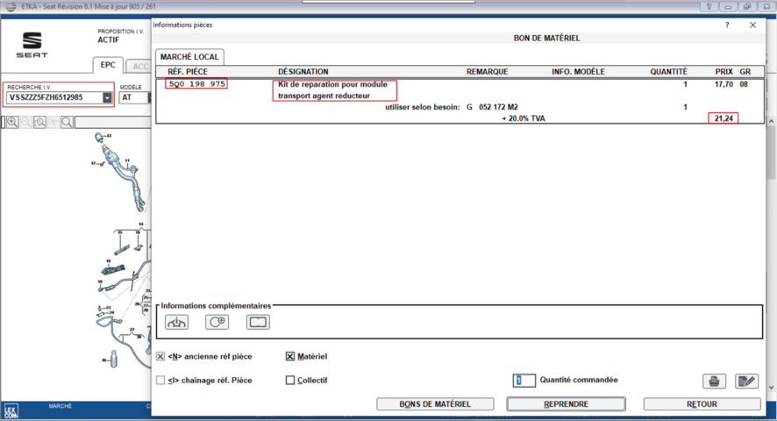777x421 pixels.
Task: Click the REPRENDRE button
Action: (x=566, y=404)
